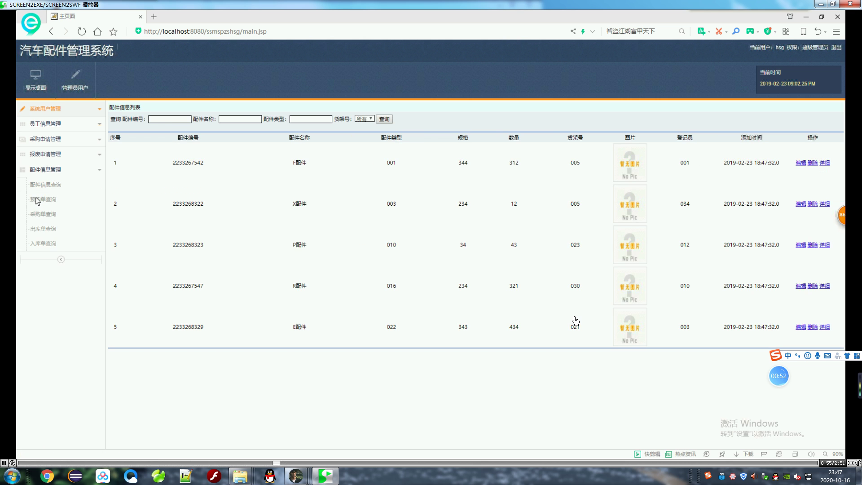862x485 pixels.
Task: Click the 配件名称 input field
Action: tap(240, 119)
